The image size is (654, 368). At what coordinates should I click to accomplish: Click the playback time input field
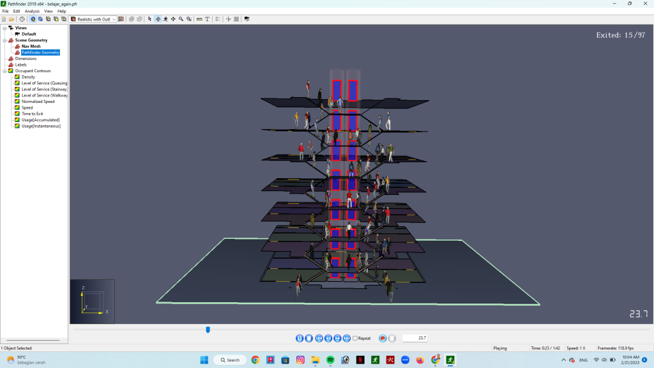pyautogui.click(x=416, y=338)
